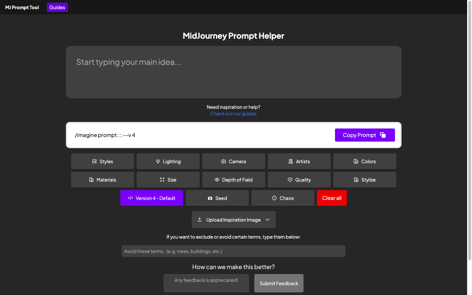Viewport: 472px width, 295px height.
Task: Toggle the Version 4 - Default button
Action: (x=152, y=198)
